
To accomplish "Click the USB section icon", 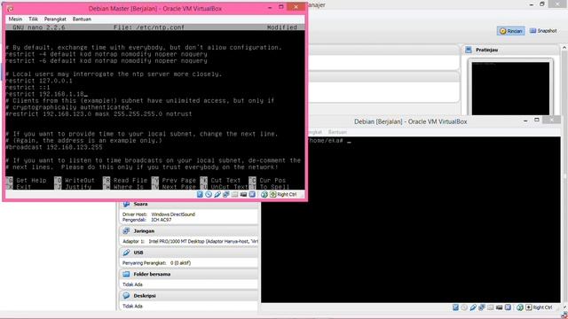I will [x=126, y=253].
